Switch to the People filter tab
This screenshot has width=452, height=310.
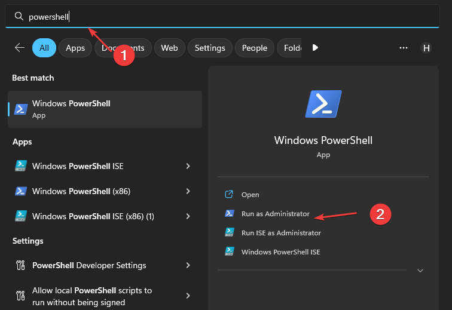point(255,48)
